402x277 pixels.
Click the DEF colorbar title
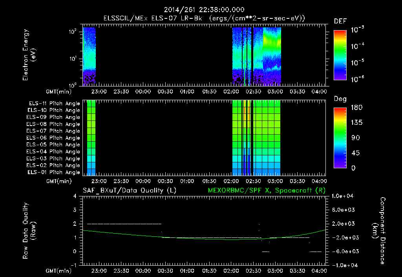tap(340, 22)
